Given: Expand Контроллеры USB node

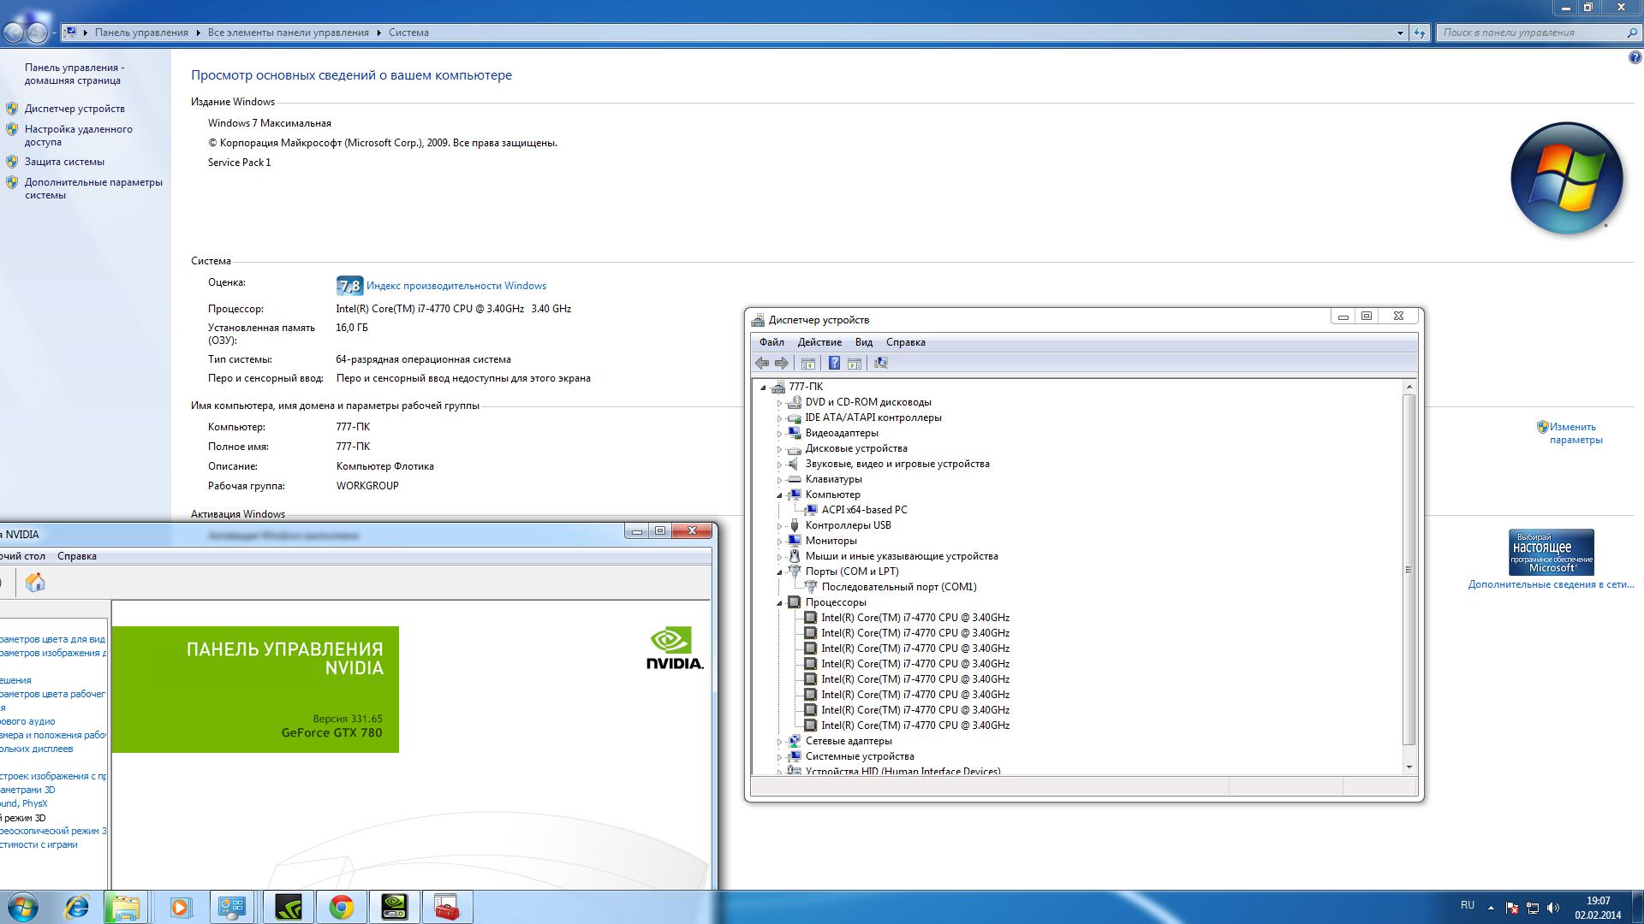Looking at the screenshot, I should pos(780,526).
